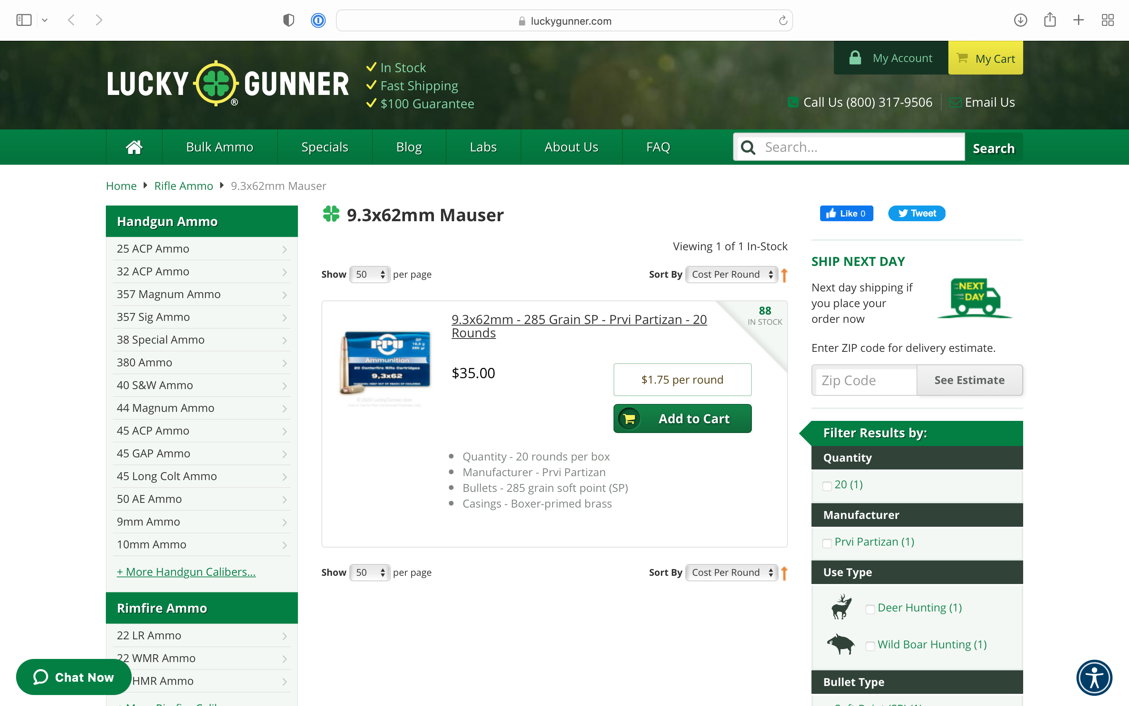
Task: Open accessibility options widget
Action: pyautogui.click(x=1094, y=677)
